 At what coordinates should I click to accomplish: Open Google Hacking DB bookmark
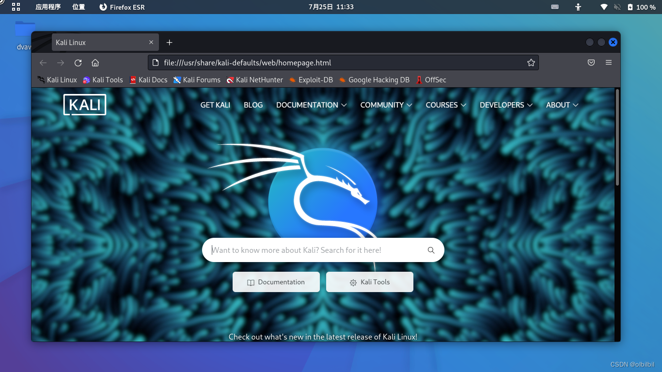[x=374, y=80]
